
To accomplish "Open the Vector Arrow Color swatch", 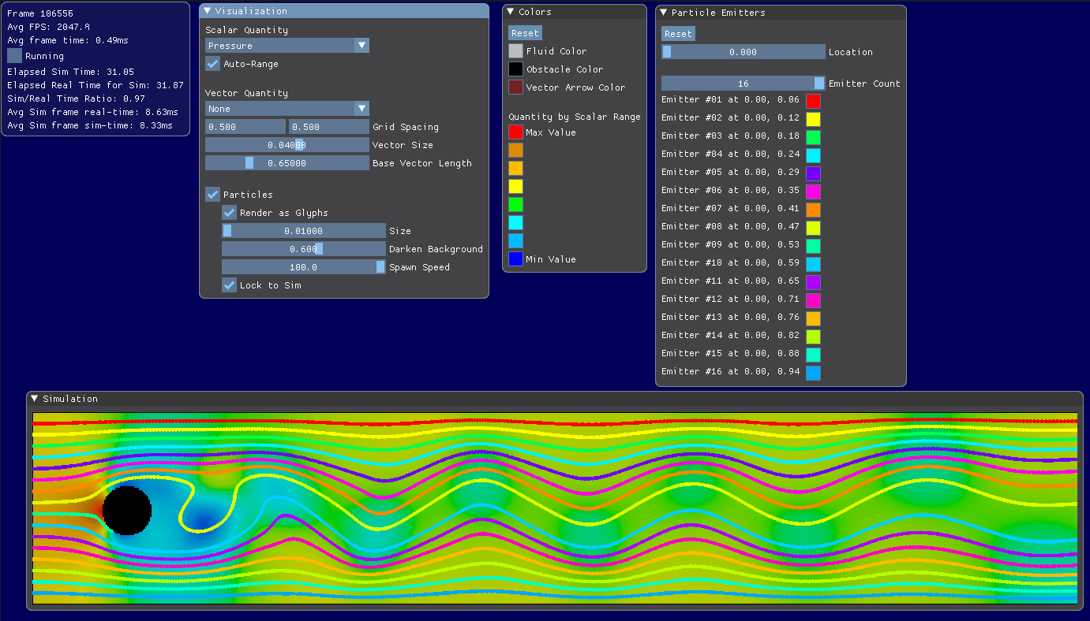I will click(515, 87).
